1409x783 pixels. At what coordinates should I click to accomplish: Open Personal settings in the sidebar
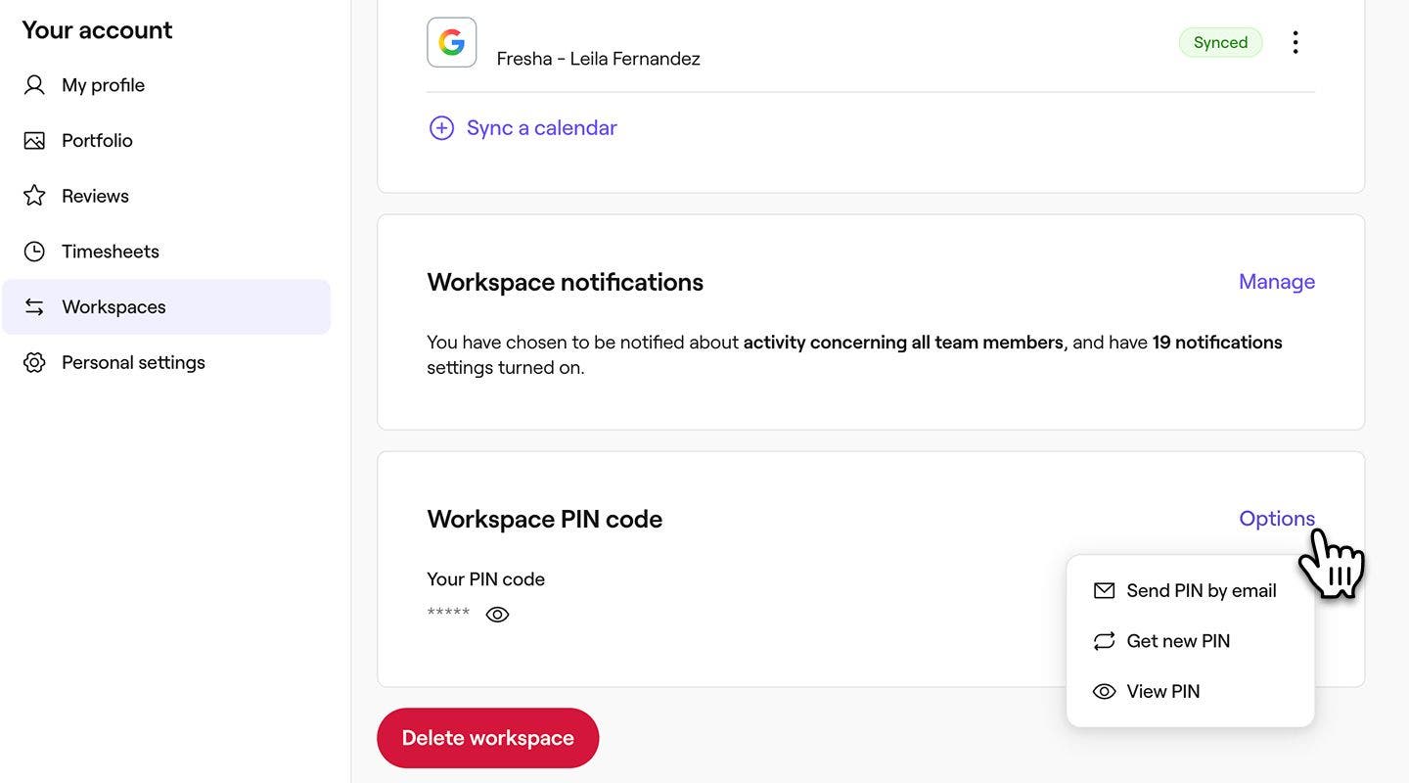pyautogui.click(x=133, y=363)
